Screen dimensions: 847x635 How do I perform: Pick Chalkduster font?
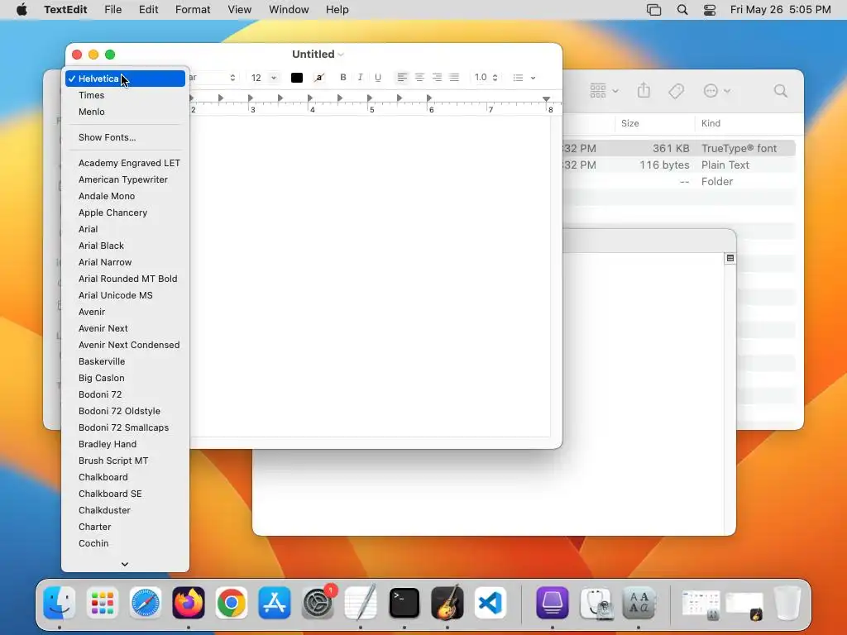tap(126, 510)
